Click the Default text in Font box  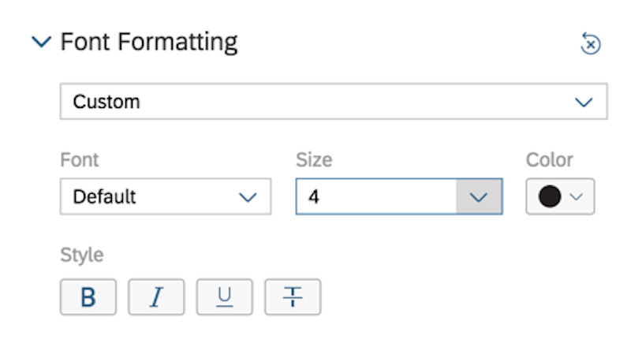click(x=104, y=196)
